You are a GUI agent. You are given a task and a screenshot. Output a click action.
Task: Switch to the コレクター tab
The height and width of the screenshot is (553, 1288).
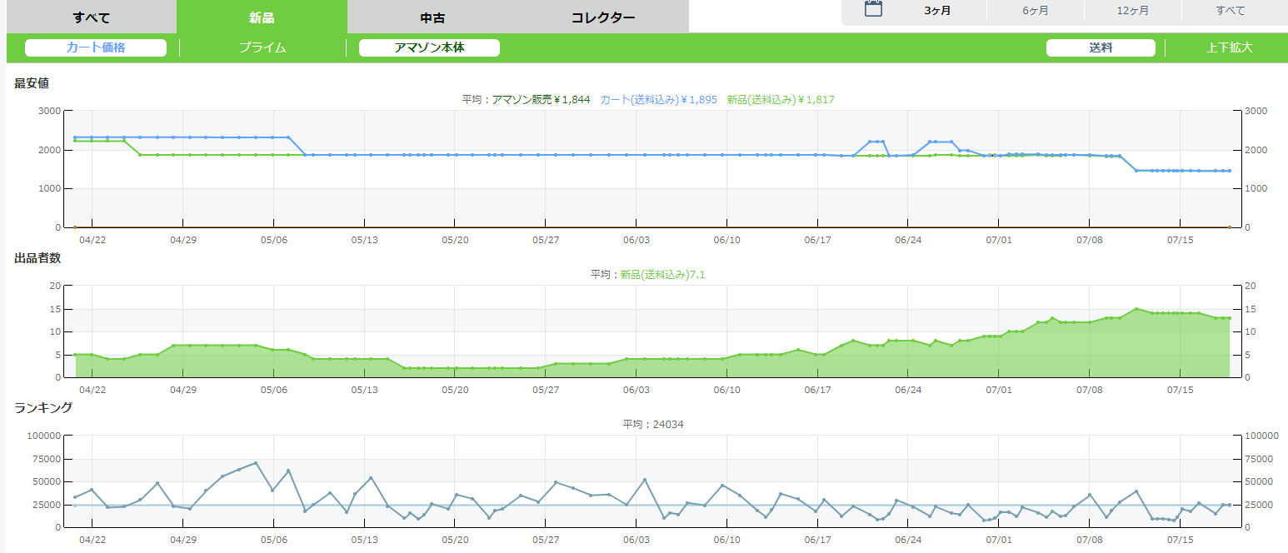[x=603, y=17]
